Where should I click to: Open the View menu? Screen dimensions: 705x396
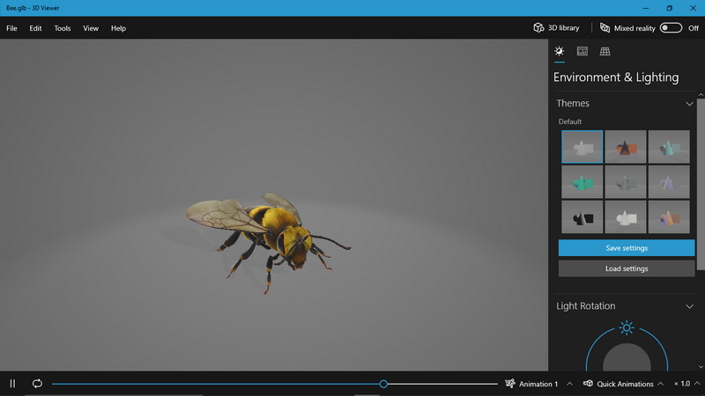[91, 28]
